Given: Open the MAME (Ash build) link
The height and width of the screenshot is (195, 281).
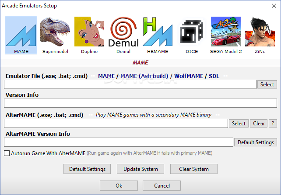Looking at the screenshot, I should click(x=144, y=76).
